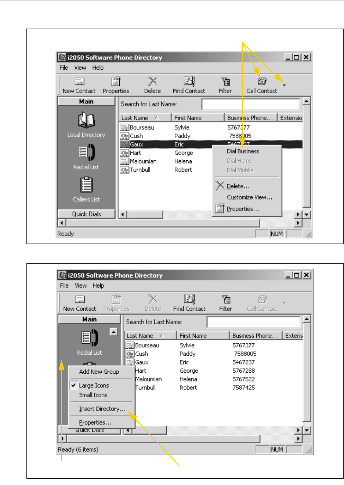Open Call Contact dropdown arrow in top window
Image resolution: width=344 pixels, height=486 pixels.
[284, 85]
